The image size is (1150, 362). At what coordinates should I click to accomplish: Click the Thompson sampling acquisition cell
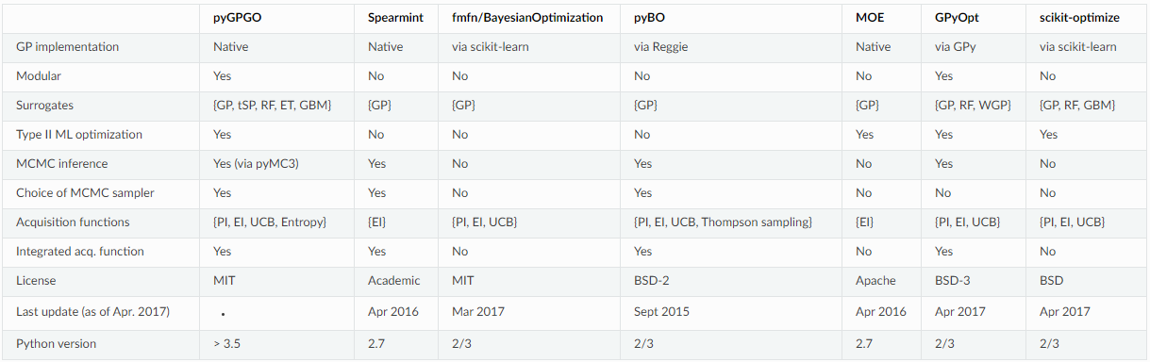[x=723, y=222]
